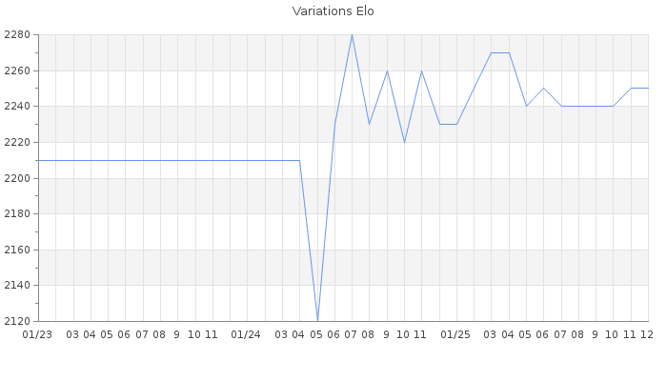Click the 2220 value on the y-axis
Screen dimensions: 667x381
coord(18,142)
